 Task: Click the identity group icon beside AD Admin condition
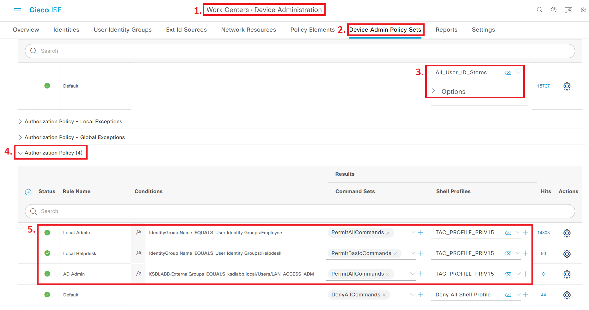(x=138, y=274)
